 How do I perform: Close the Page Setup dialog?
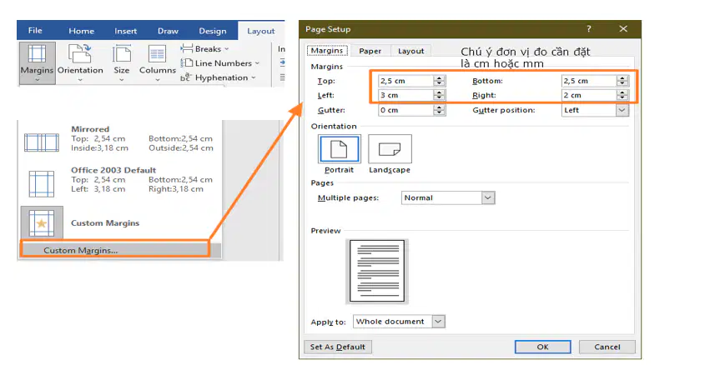click(x=623, y=29)
